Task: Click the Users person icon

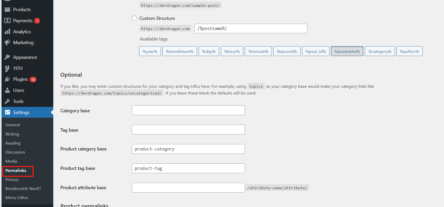Action: (x=7, y=90)
